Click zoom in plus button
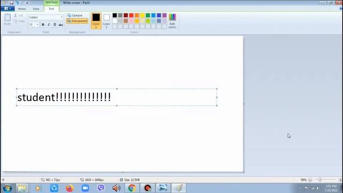The width and height of the screenshot is (343, 193). pos(340,180)
